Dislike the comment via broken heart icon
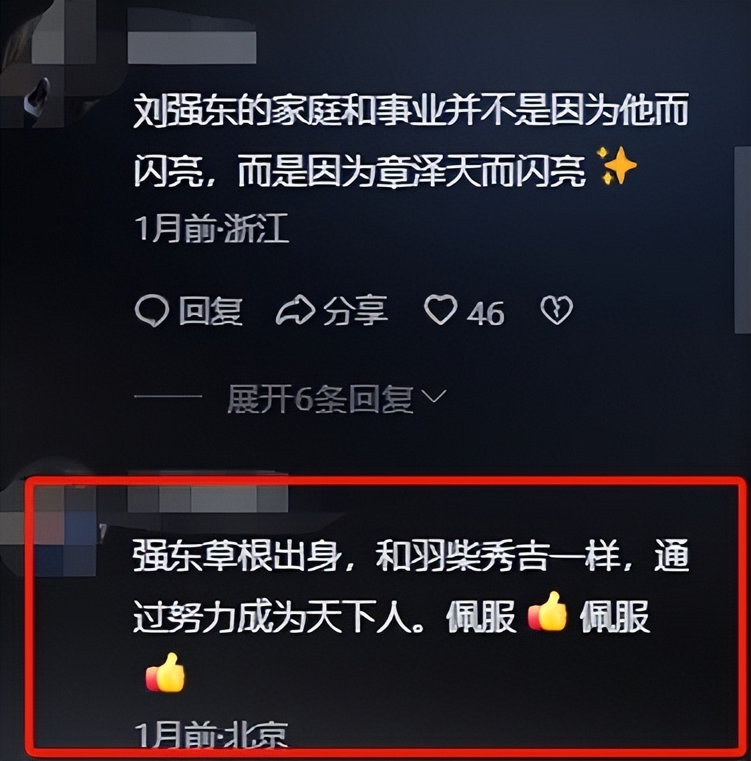The width and height of the screenshot is (751, 761). 557,310
